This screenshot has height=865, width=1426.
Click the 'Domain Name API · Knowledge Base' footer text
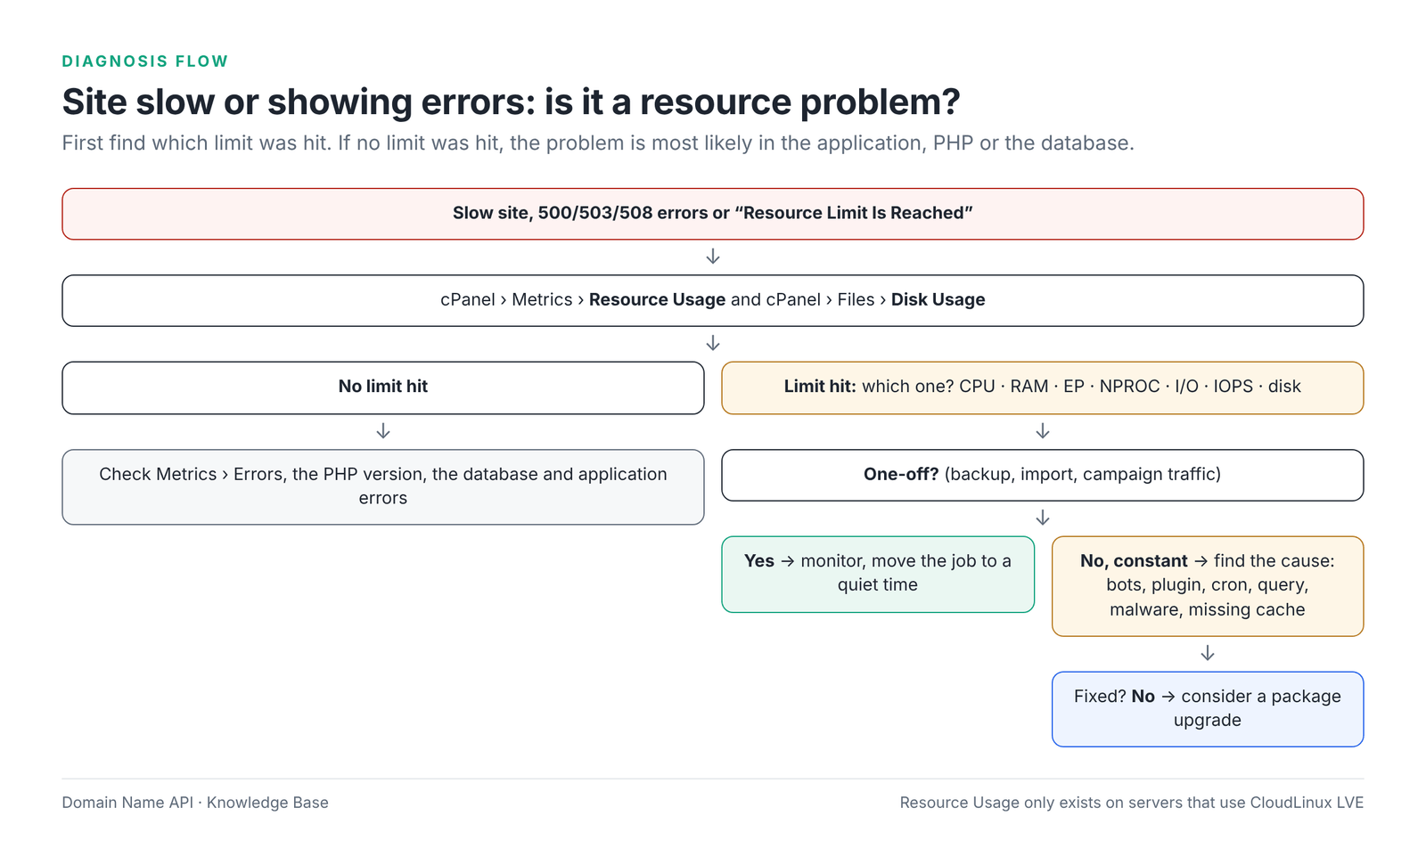[x=195, y=803]
